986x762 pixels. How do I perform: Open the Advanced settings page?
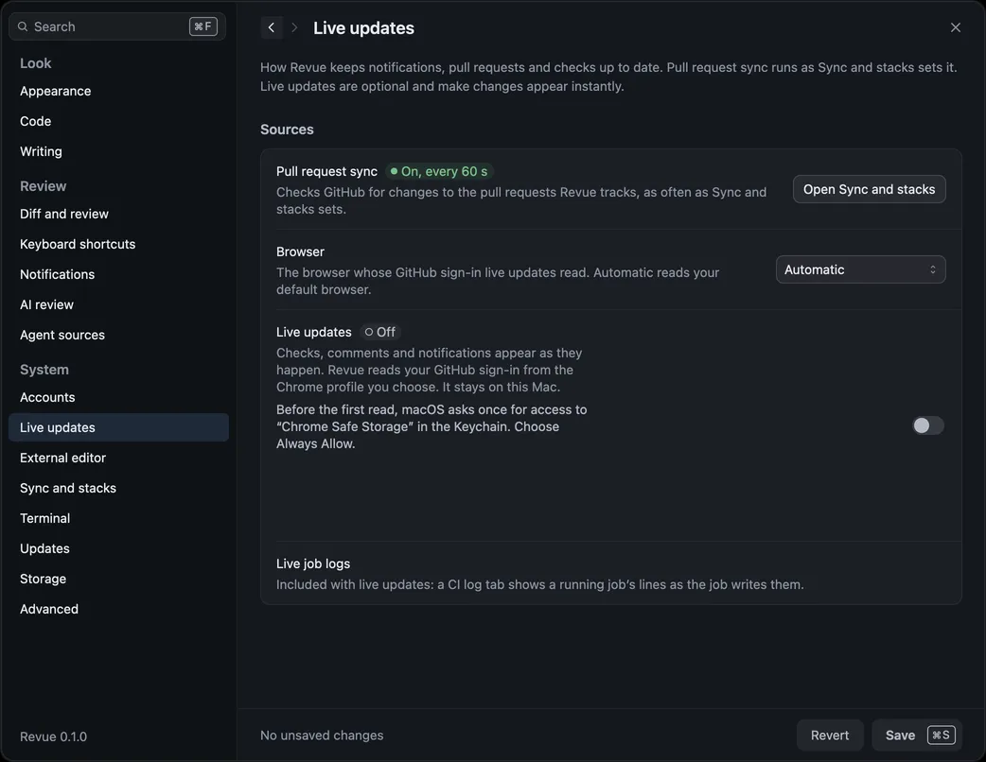[x=118, y=609]
